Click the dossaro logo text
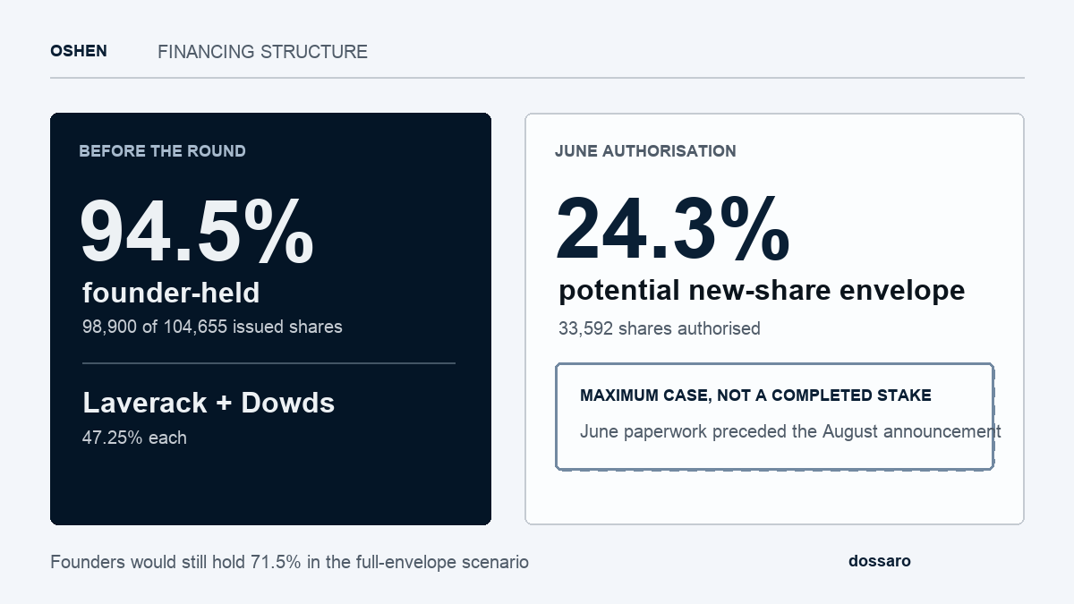 880,561
